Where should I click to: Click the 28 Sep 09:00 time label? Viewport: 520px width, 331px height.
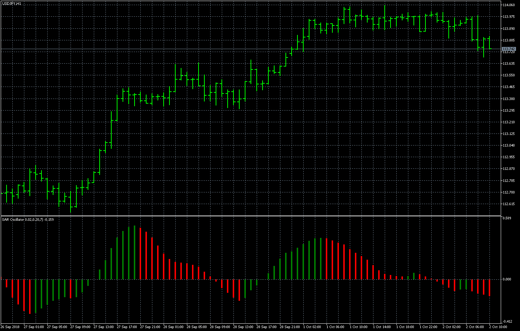(x=220, y=327)
